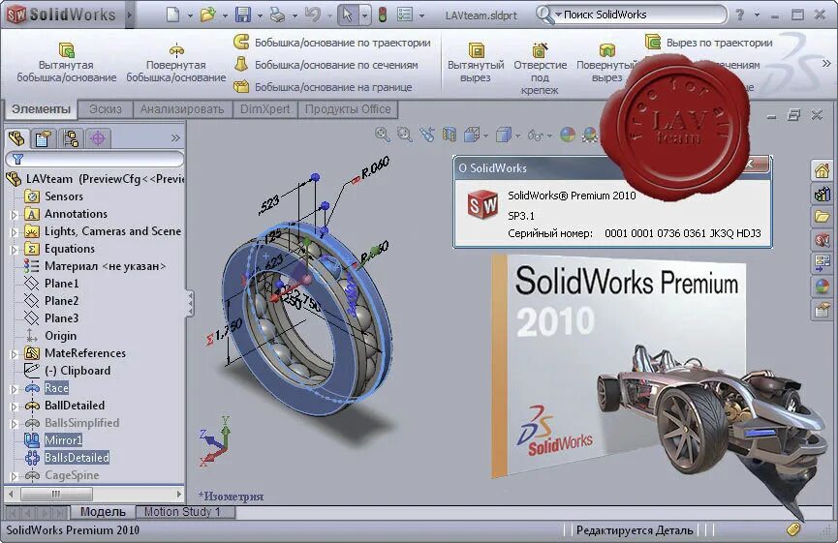Click Edit Appearance color sphere icon
This screenshot has height=543, width=838.
[567, 135]
